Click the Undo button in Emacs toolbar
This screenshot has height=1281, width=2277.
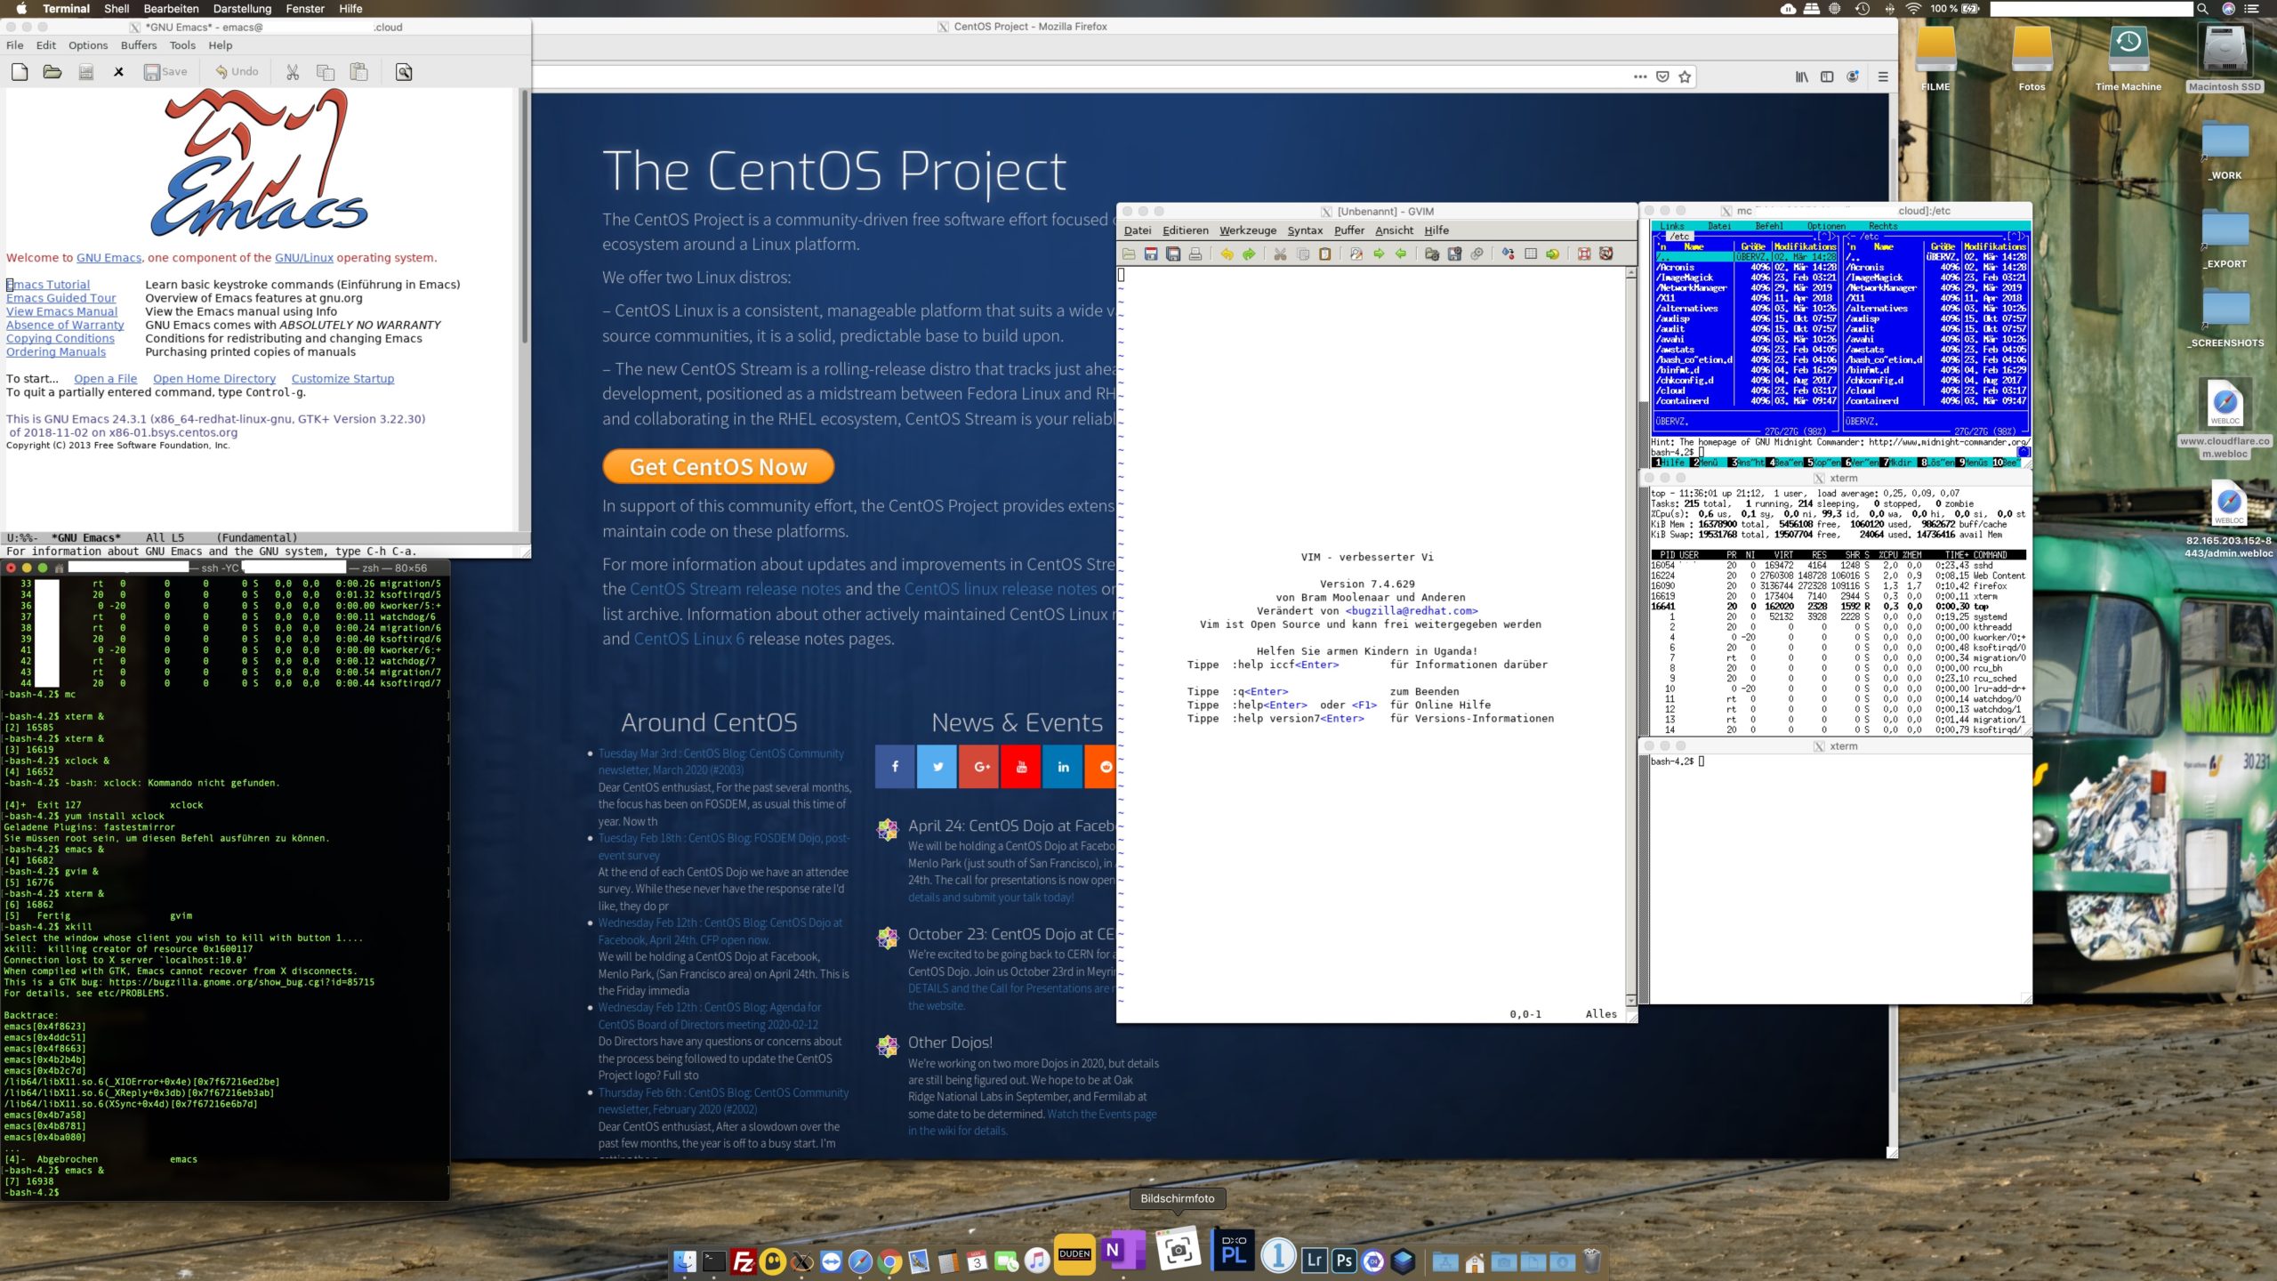tap(237, 72)
